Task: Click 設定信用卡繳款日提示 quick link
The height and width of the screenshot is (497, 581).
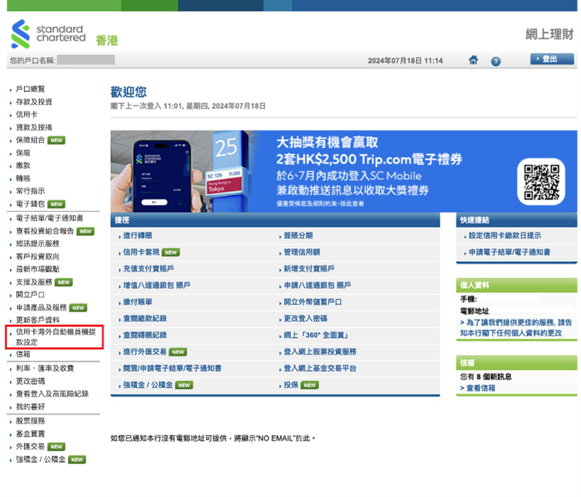Action: (x=504, y=236)
